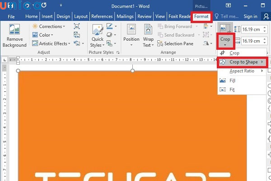Switch to the References tab

point(102,16)
